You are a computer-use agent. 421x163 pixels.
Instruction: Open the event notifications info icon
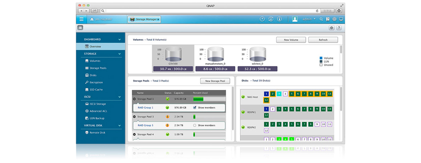pyautogui.click(x=279, y=19)
